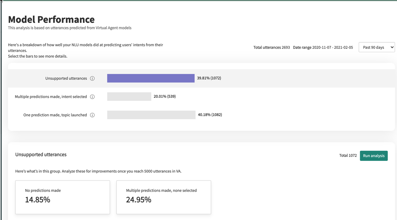The width and height of the screenshot is (397, 220).
Task: Click the chevron on the date range selector
Action: click(392, 47)
